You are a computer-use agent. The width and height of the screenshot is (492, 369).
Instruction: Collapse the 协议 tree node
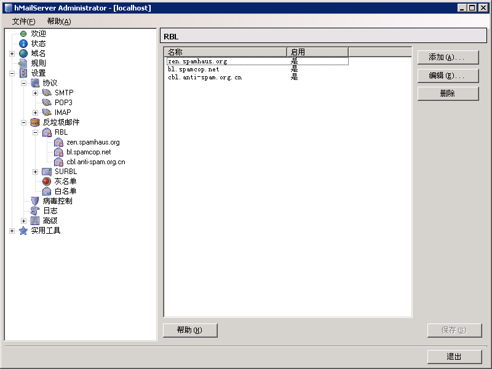[23, 83]
